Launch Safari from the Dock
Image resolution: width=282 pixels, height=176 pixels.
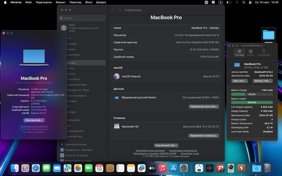36,168
